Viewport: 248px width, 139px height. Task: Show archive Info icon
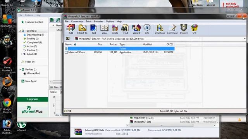pyautogui.click(x=147, y=29)
